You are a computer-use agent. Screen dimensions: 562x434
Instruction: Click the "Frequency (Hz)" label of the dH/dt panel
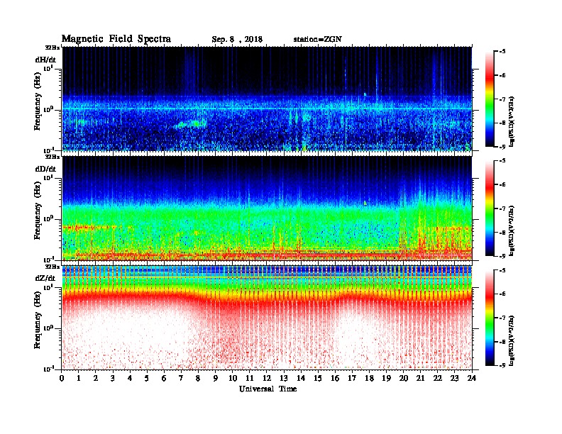(38, 102)
